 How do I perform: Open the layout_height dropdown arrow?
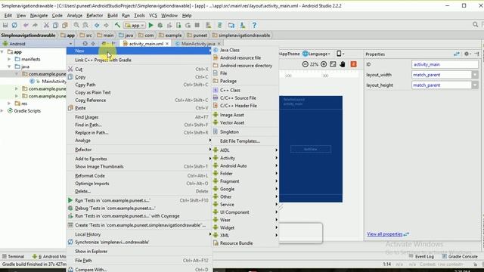475,85
